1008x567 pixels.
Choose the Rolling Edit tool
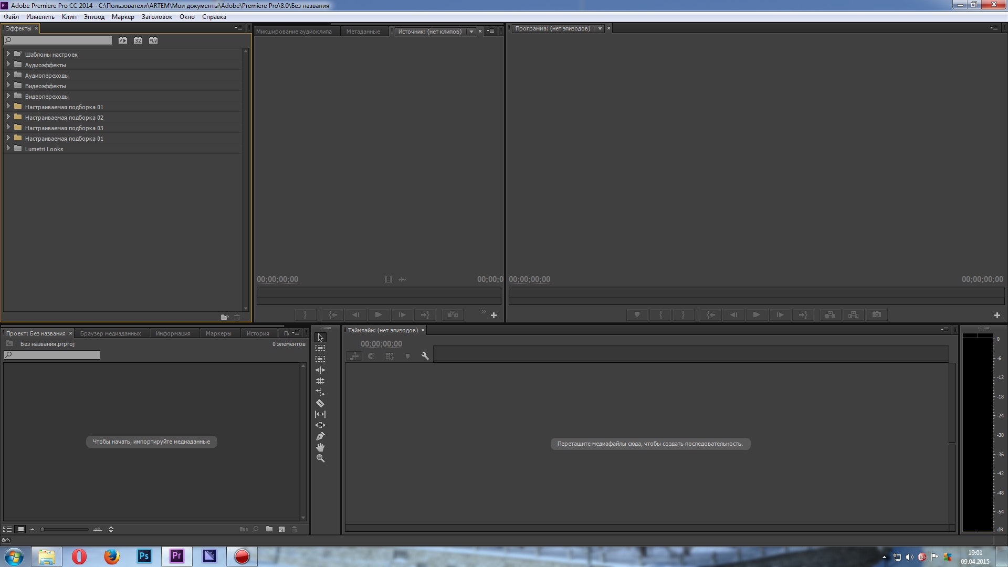tap(320, 381)
